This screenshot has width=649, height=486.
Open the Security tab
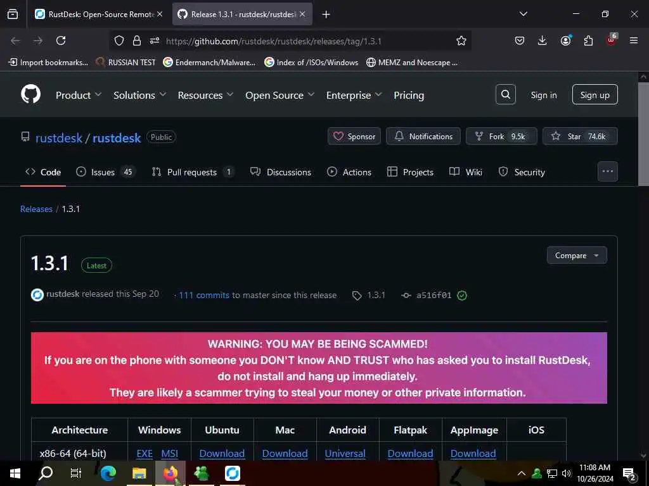pos(522,172)
